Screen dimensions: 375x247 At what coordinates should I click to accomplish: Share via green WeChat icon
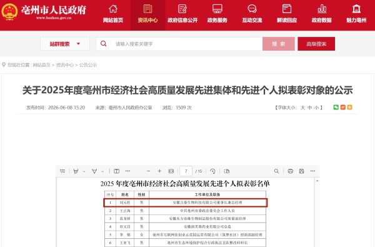pos(336,107)
